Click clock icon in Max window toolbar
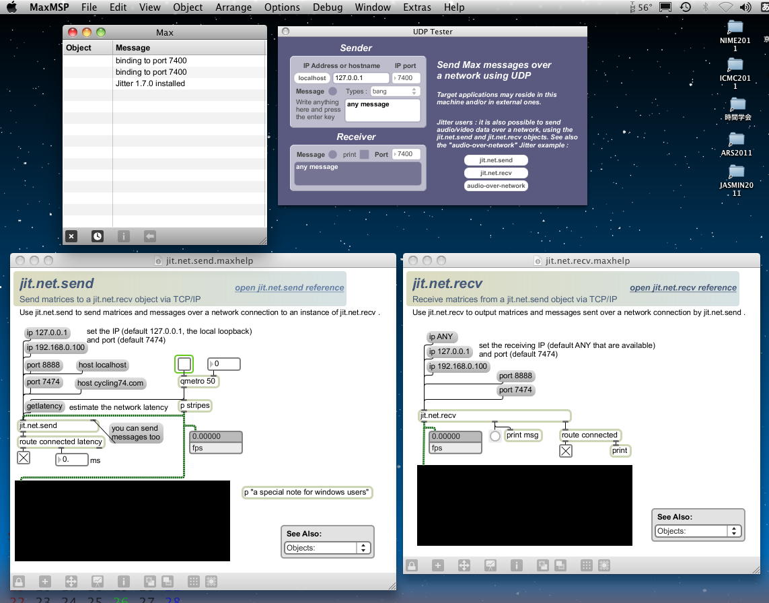Image resolution: width=769 pixels, height=603 pixels. pos(98,236)
